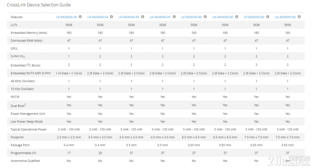Click the '1 (4 Data + 1 Clock)' cell

(x=69, y=73)
